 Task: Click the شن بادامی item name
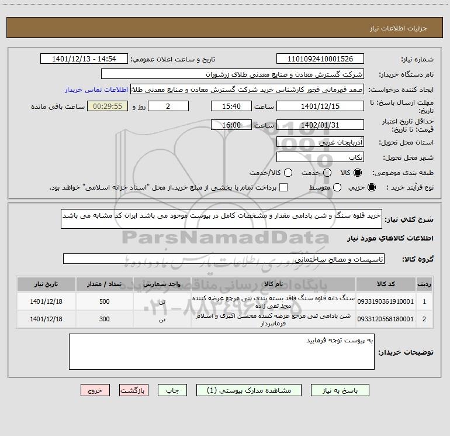click(x=274, y=320)
